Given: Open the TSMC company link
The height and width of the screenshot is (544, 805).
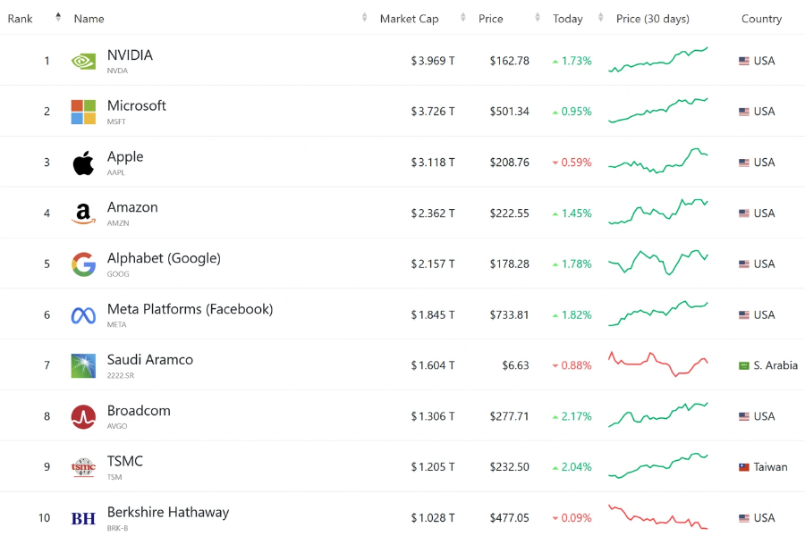Looking at the screenshot, I should 124,461.
